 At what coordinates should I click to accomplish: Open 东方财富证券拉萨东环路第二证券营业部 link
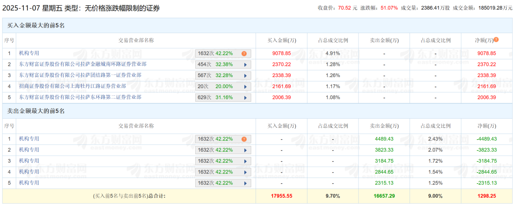pyautogui.click(x=80, y=97)
